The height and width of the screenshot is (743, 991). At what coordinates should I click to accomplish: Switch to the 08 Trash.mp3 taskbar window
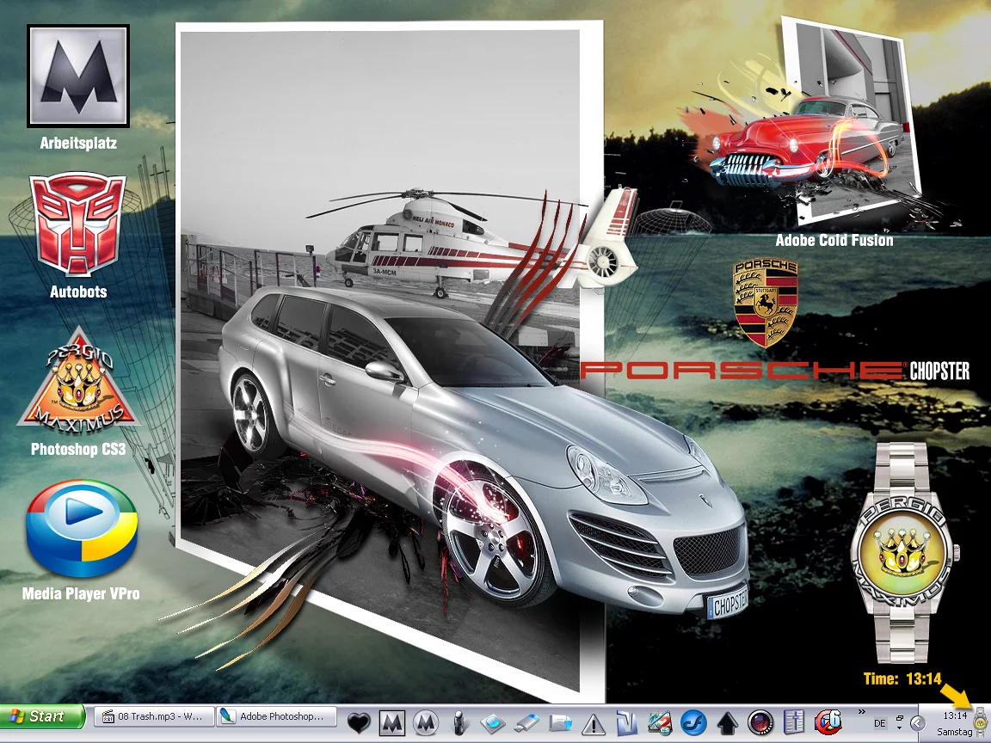click(153, 715)
